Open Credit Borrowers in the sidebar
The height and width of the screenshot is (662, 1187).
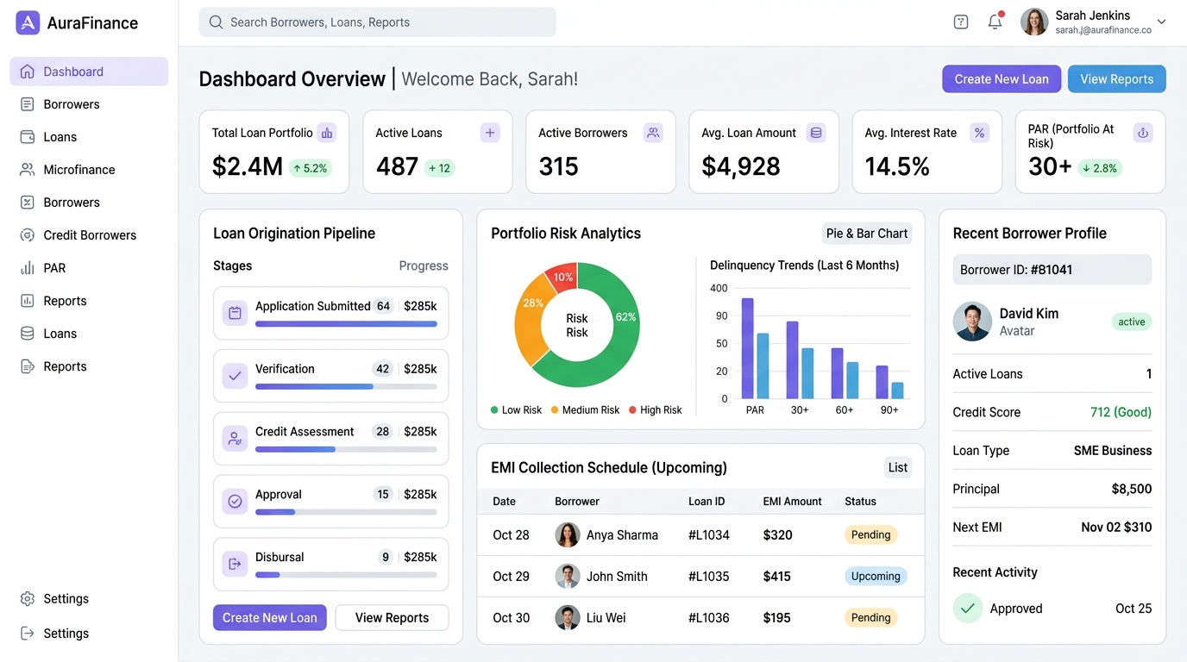[x=89, y=235]
